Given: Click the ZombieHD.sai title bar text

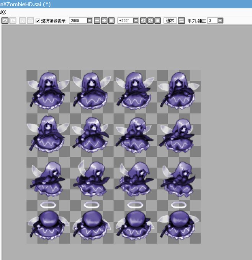Looking at the screenshot, I should click(x=25, y=4).
